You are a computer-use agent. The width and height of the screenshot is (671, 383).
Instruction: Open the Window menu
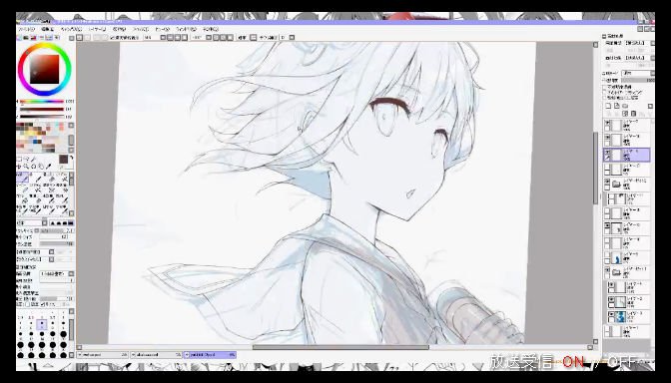point(186,29)
